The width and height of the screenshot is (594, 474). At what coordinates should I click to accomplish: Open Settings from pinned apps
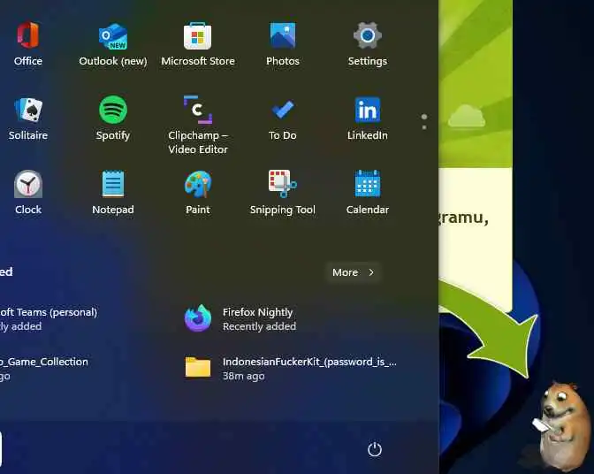tap(368, 43)
